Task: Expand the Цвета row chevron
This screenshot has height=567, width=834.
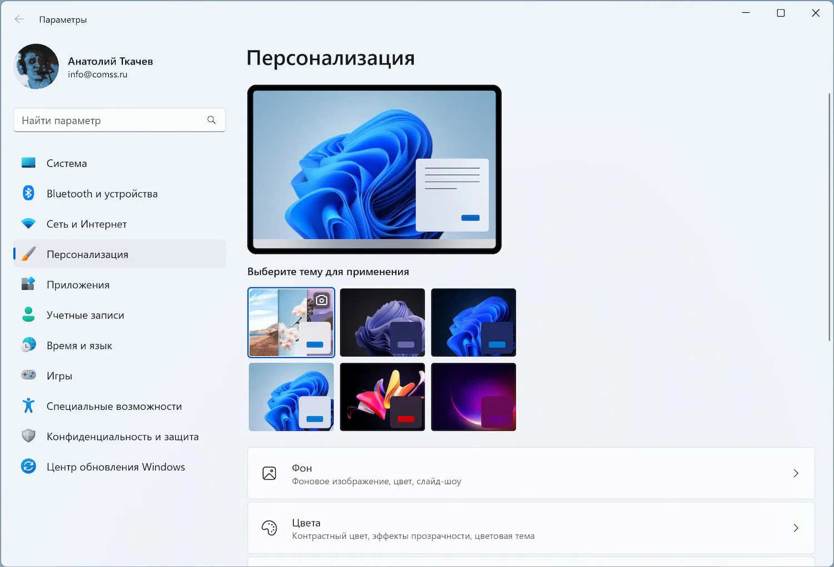Action: pos(796,528)
